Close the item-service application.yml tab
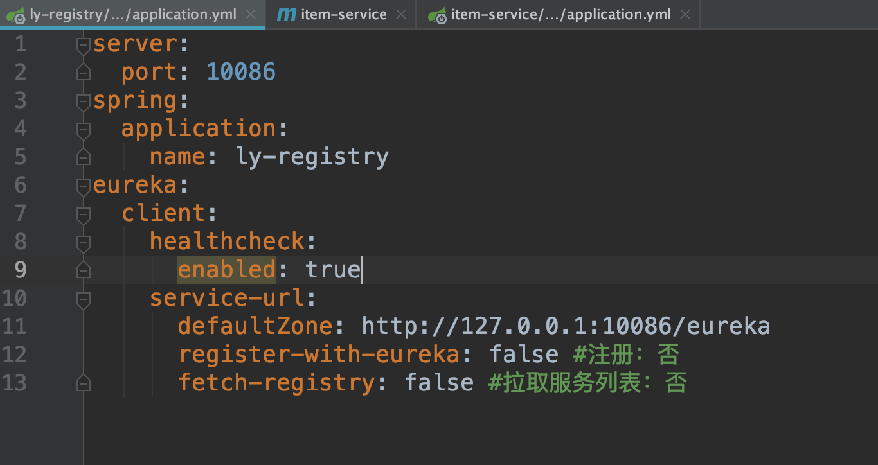This screenshot has height=465, width=878. [685, 13]
